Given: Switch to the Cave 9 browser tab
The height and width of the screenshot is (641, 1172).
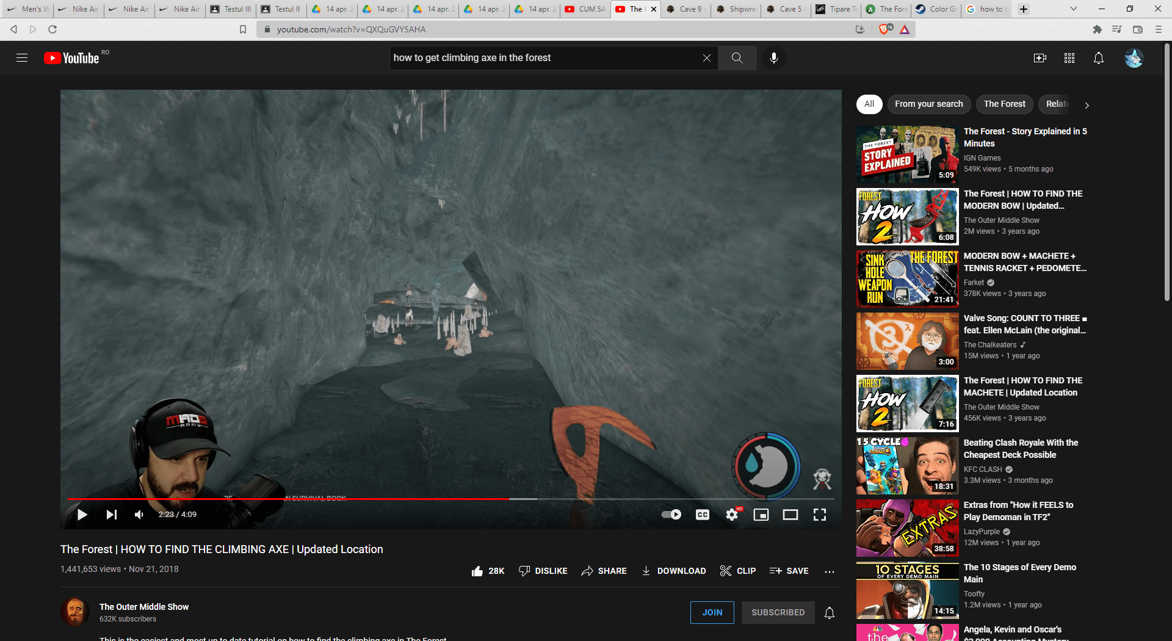Looking at the screenshot, I should pyautogui.click(x=685, y=9).
